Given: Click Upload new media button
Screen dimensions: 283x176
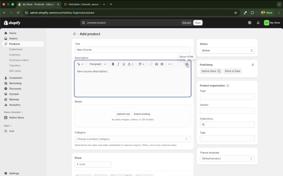Looking at the screenshot, I should click(x=123, y=114).
